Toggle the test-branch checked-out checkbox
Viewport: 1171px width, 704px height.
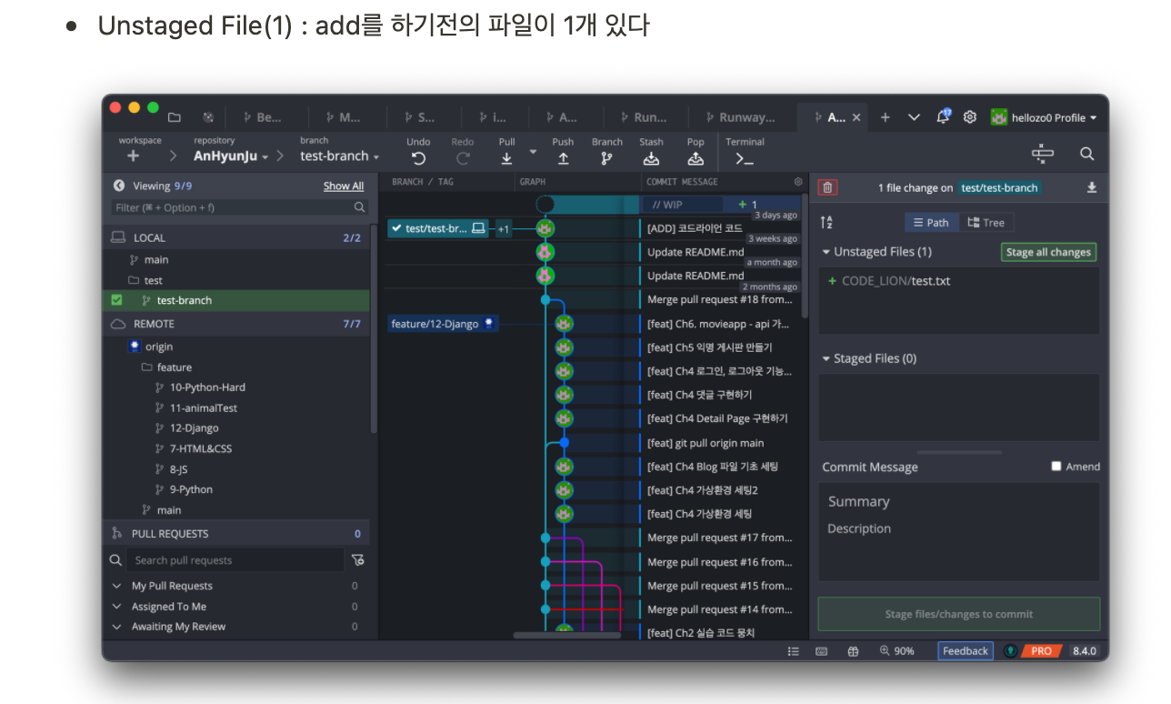[x=116, y=300]
